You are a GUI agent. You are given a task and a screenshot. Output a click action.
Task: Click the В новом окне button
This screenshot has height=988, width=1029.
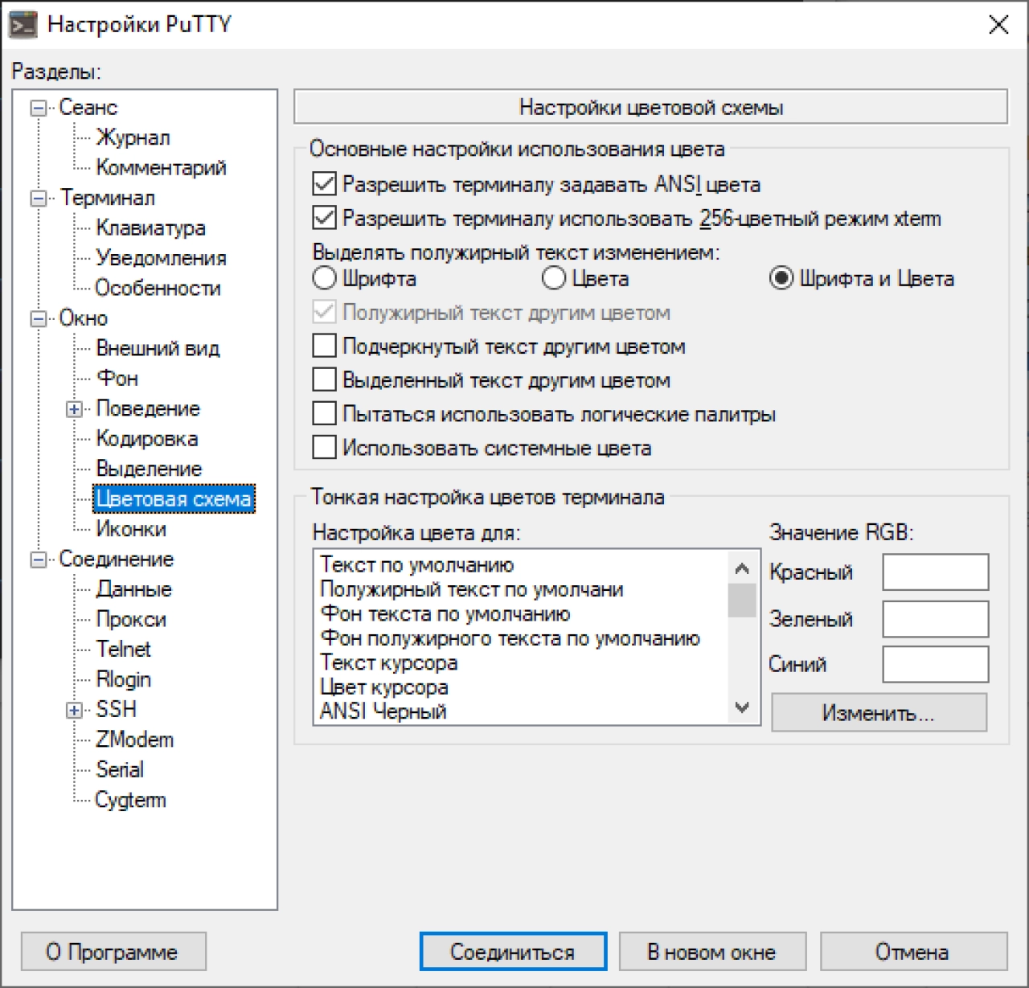pos(712,952)
